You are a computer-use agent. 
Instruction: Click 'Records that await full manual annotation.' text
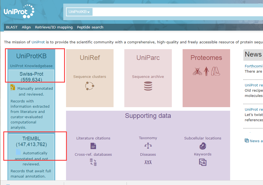click(x=31, y=174)
